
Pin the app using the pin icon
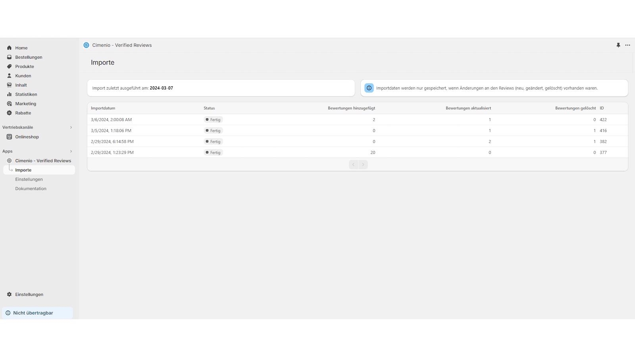[x=618, y=45]
